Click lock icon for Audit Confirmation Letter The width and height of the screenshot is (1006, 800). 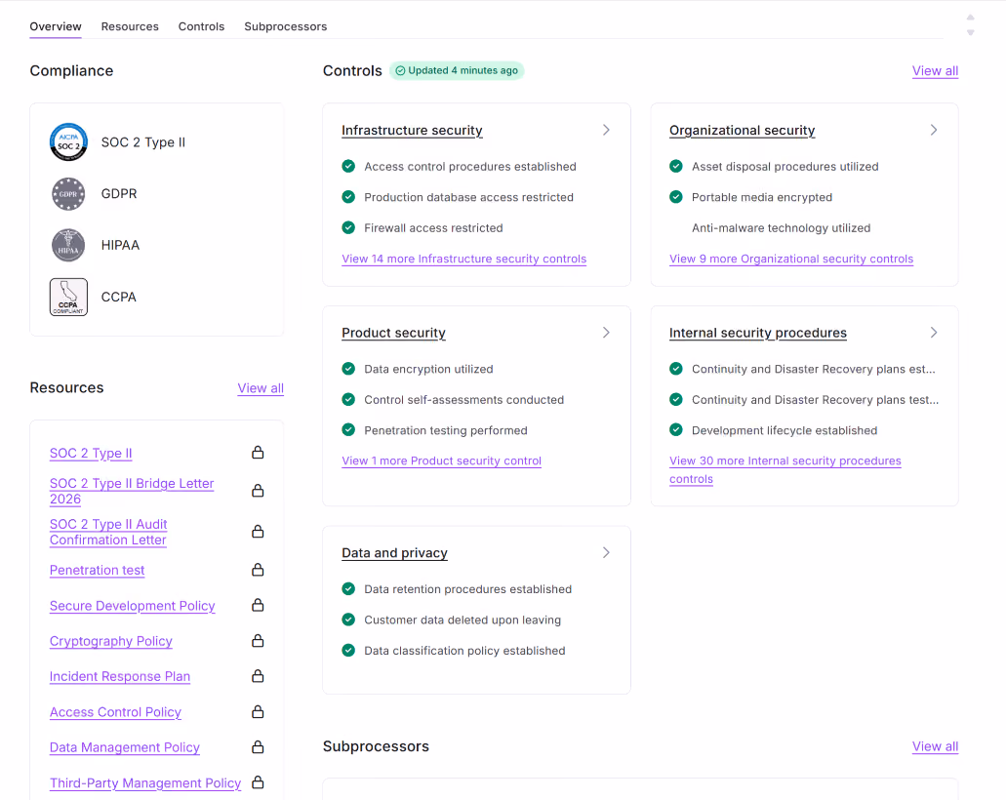[x=258, y=531]
